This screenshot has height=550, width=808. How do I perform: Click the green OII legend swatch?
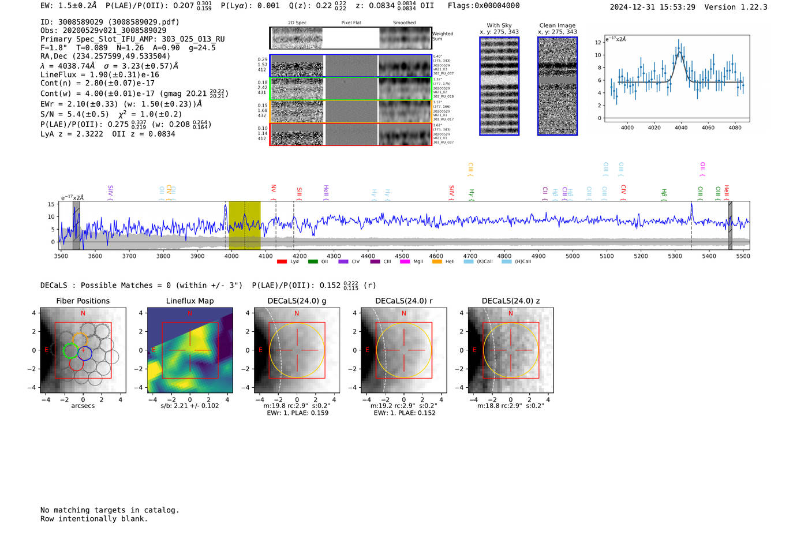pyautogui.click(x=313, y=262)
